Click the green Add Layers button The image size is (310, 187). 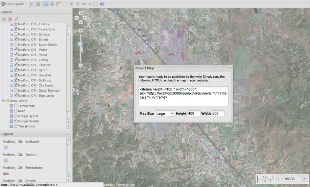click(x=4, y=19)
